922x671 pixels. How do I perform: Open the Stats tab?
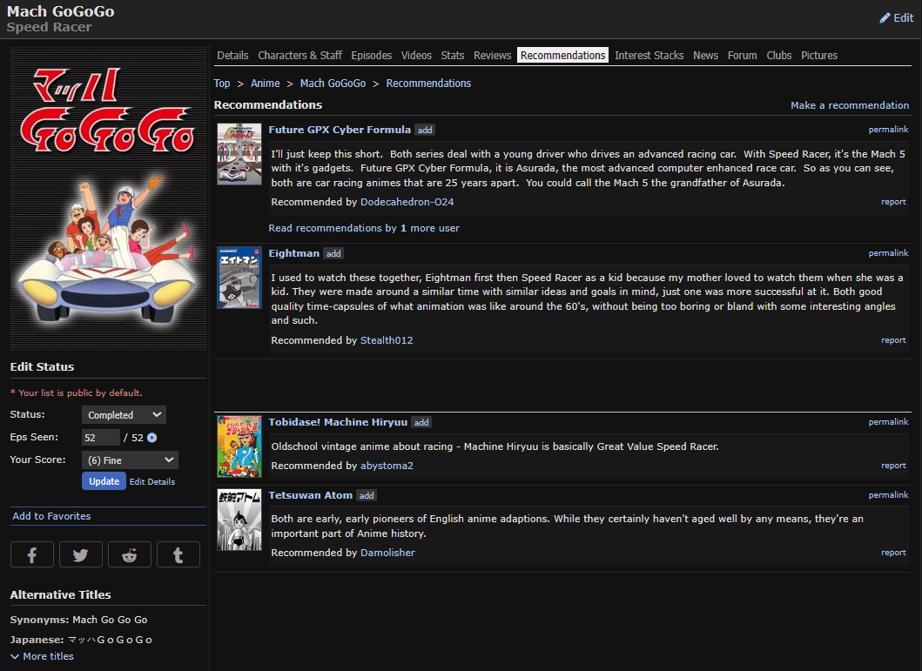point(453,55)
